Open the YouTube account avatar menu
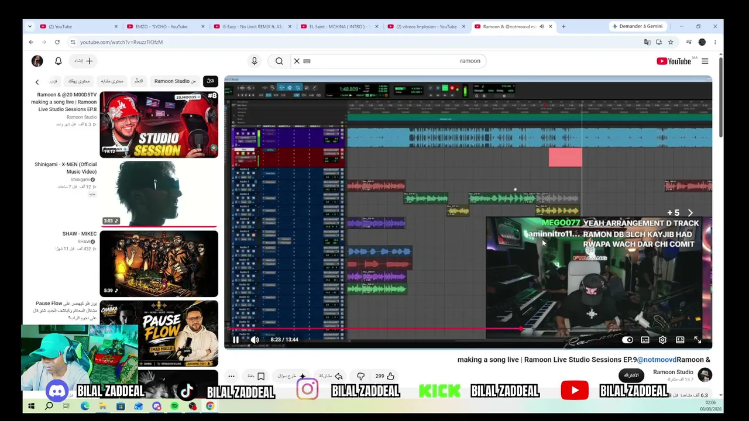This screenshot has width=749, height=421. point(37,61)
